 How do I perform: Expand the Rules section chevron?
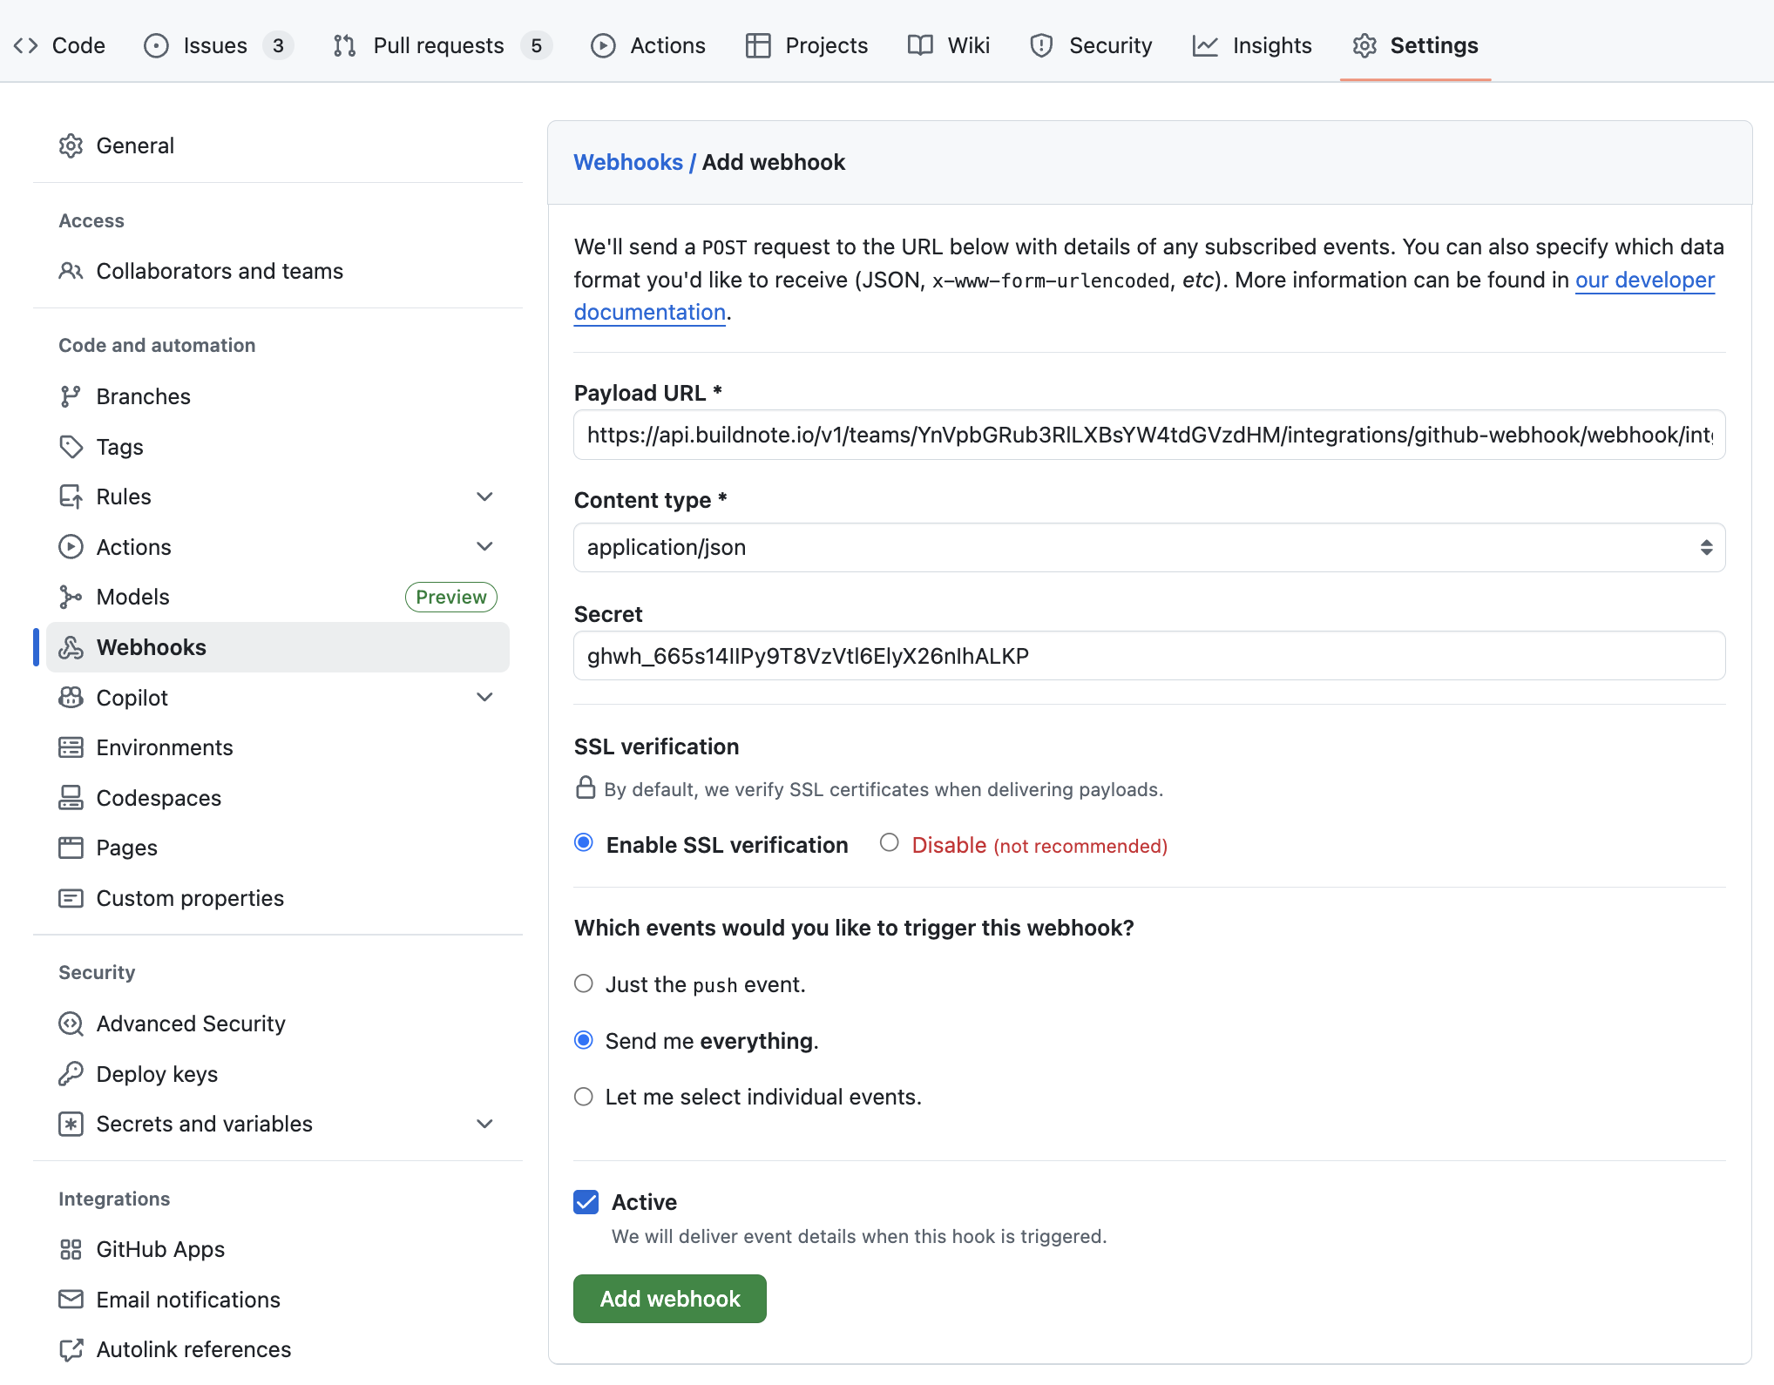485,497
